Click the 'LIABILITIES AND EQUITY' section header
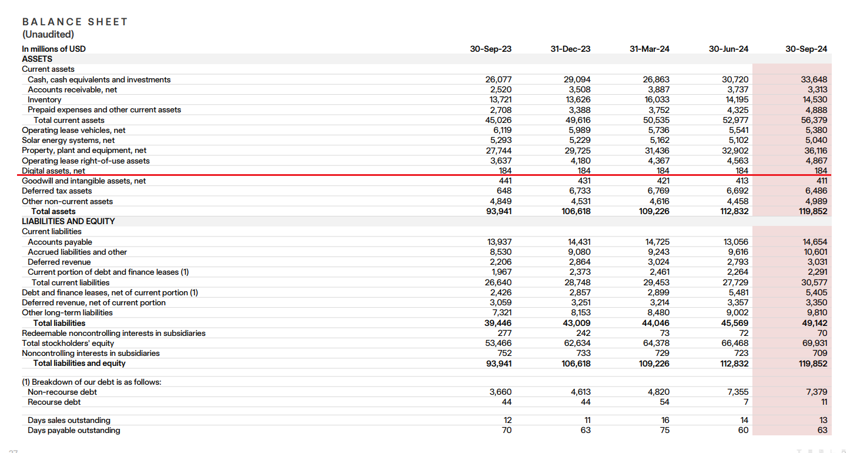The image size is (850, 453). click(x=68, y=221)
